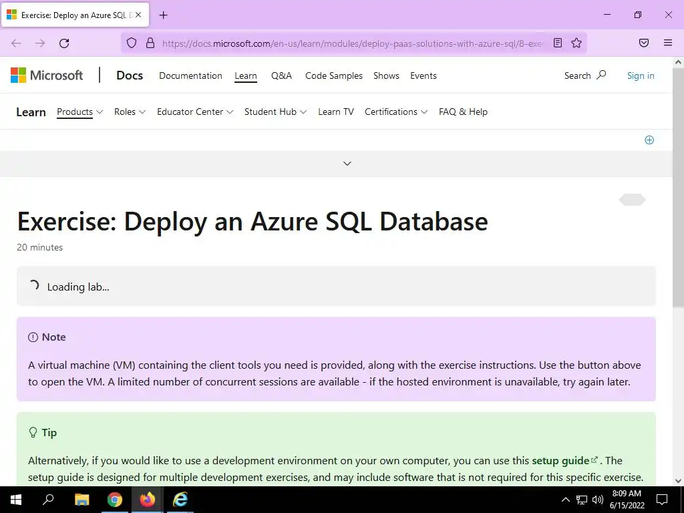This screenshot has height=513, width=684.
Task: Click the address bar URL field
Action: point(353,43)
